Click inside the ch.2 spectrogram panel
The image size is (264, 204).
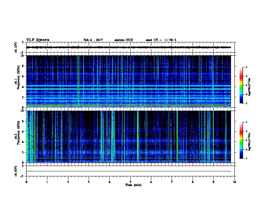coord(129,137)
